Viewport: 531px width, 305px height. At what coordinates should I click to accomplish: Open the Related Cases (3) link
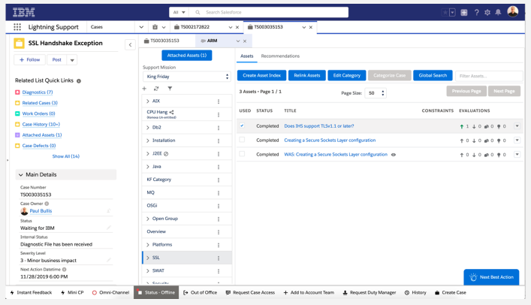tap(40, 103)
